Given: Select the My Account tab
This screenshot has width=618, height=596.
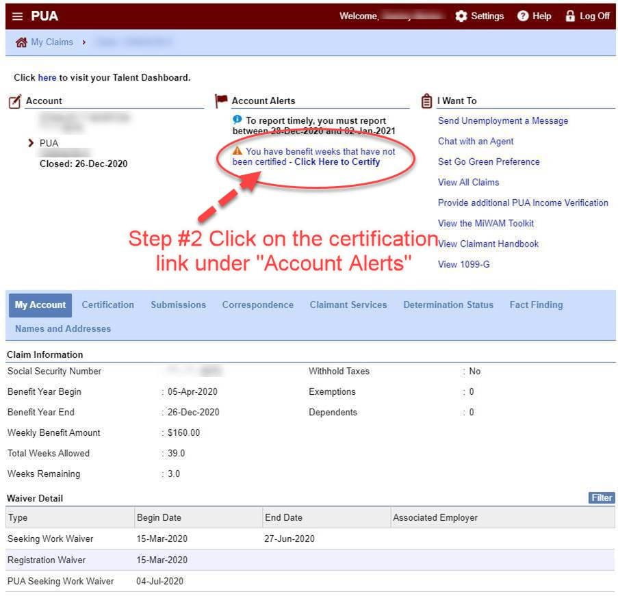Looking at the screenshot, I should click(40, 305).
